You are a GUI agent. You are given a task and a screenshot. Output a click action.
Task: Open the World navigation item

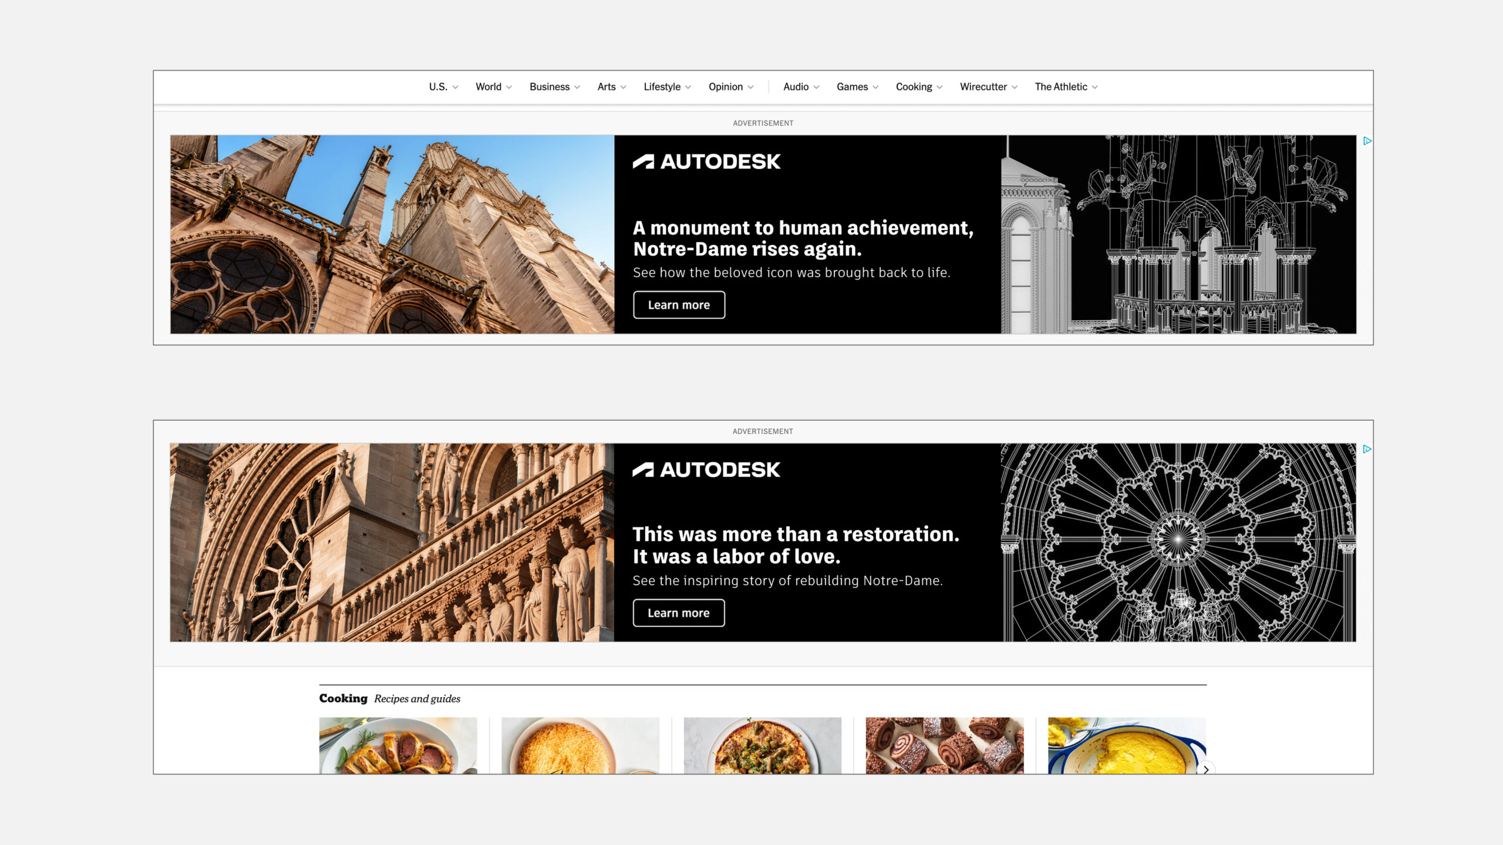click(488, 87)
